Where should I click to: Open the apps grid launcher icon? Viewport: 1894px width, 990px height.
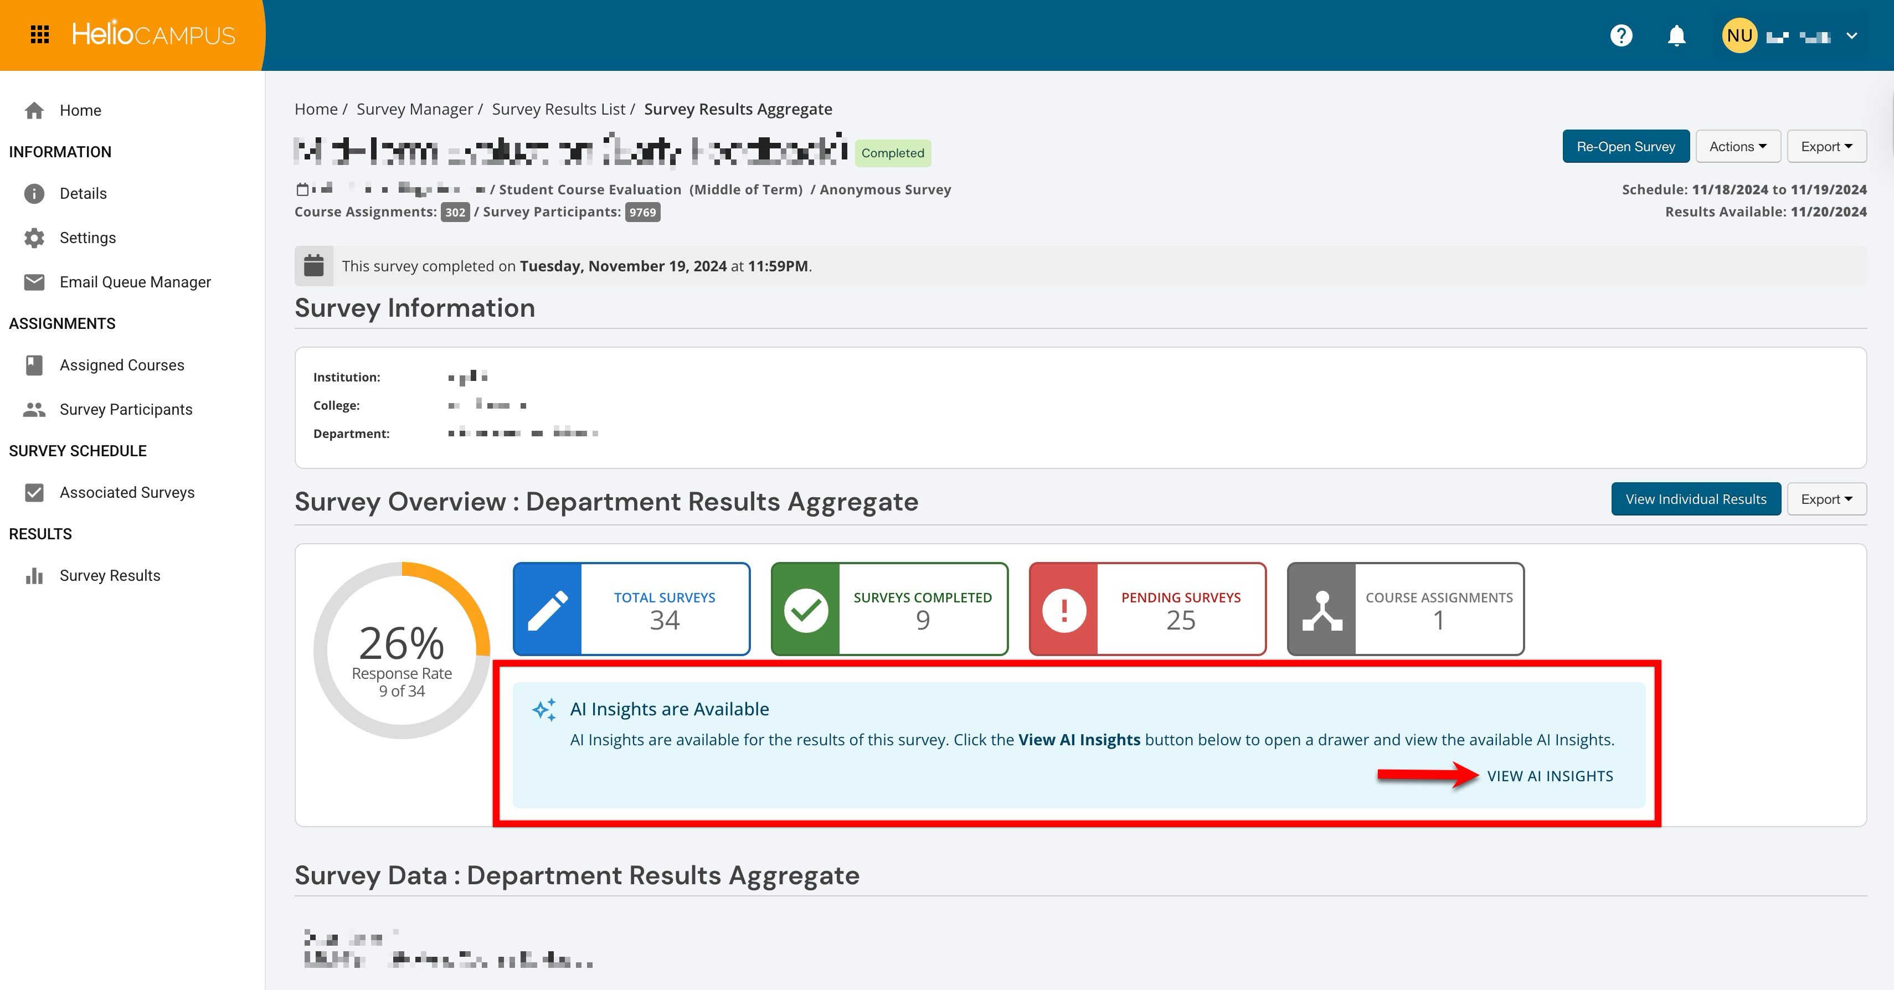(x=40, y=34)
